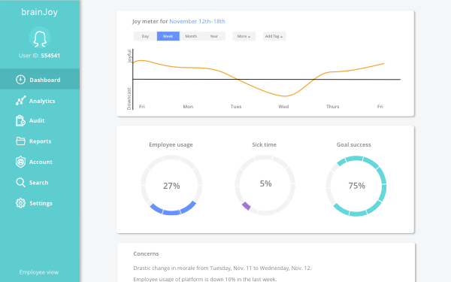Click the user avatar icon
This screenshot has height=282, width=451.
(x=40, y=38)
